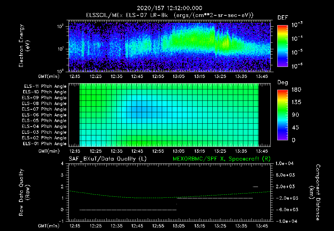Viewport: 334px width, 231px height.
Task: Click the 12:15 tick label under the spectrogram
Action: click(75, 76)
